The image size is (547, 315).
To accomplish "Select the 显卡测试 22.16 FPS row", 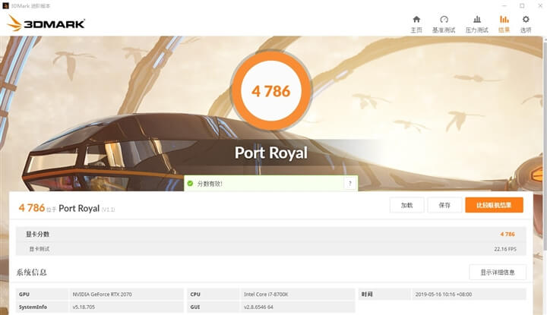I will [270, 248].
